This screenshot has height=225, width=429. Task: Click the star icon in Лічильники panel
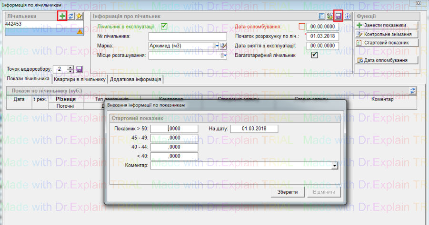[79, 16]
